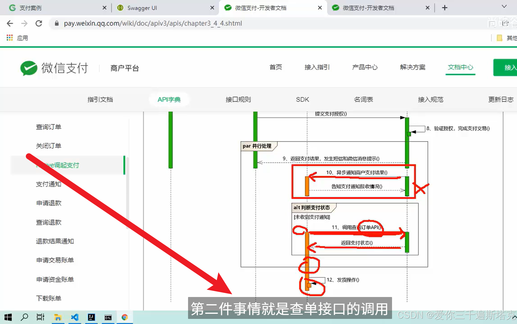Close the 支付案例 tab

(x=105, y=8)
